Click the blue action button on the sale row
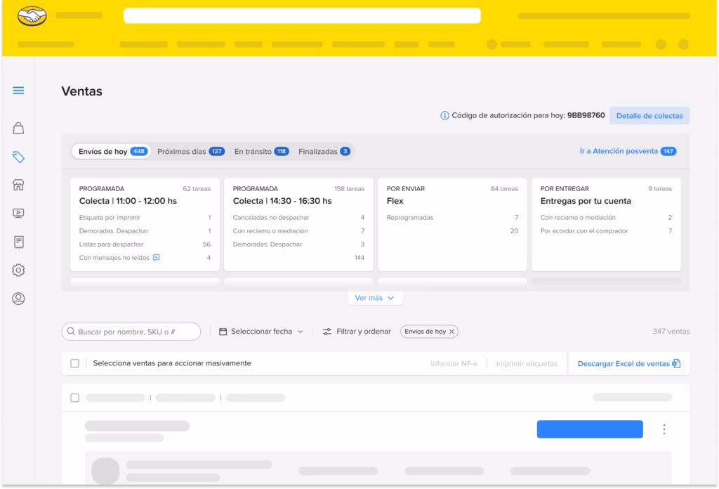This screenshot has width=719, height=489. point(590,429)
